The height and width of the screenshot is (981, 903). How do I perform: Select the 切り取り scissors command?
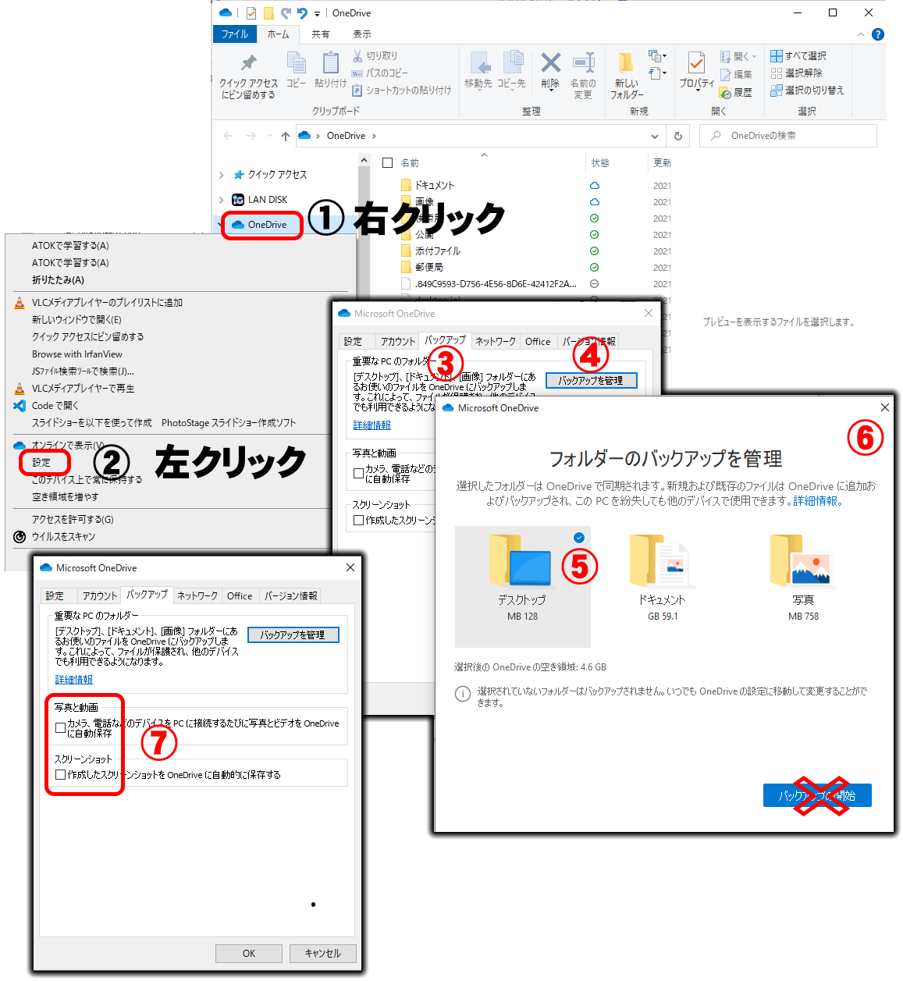point(375,56)
